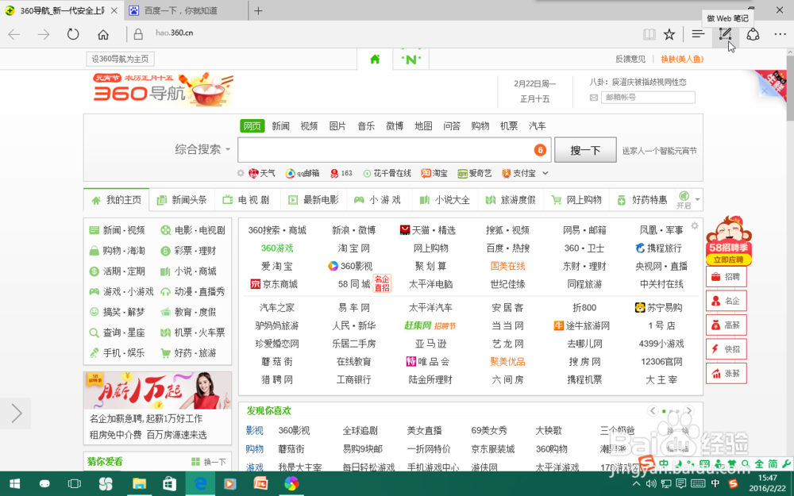Click the favorites star icon
The image size is (794, 496).
point(669,34)
